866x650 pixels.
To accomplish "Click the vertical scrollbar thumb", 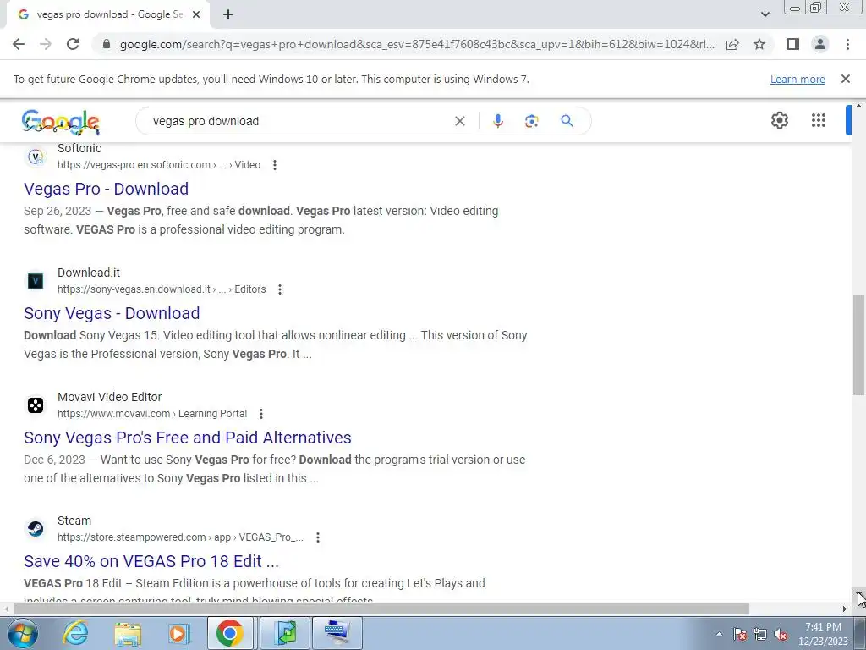I will tap(858, 345).
